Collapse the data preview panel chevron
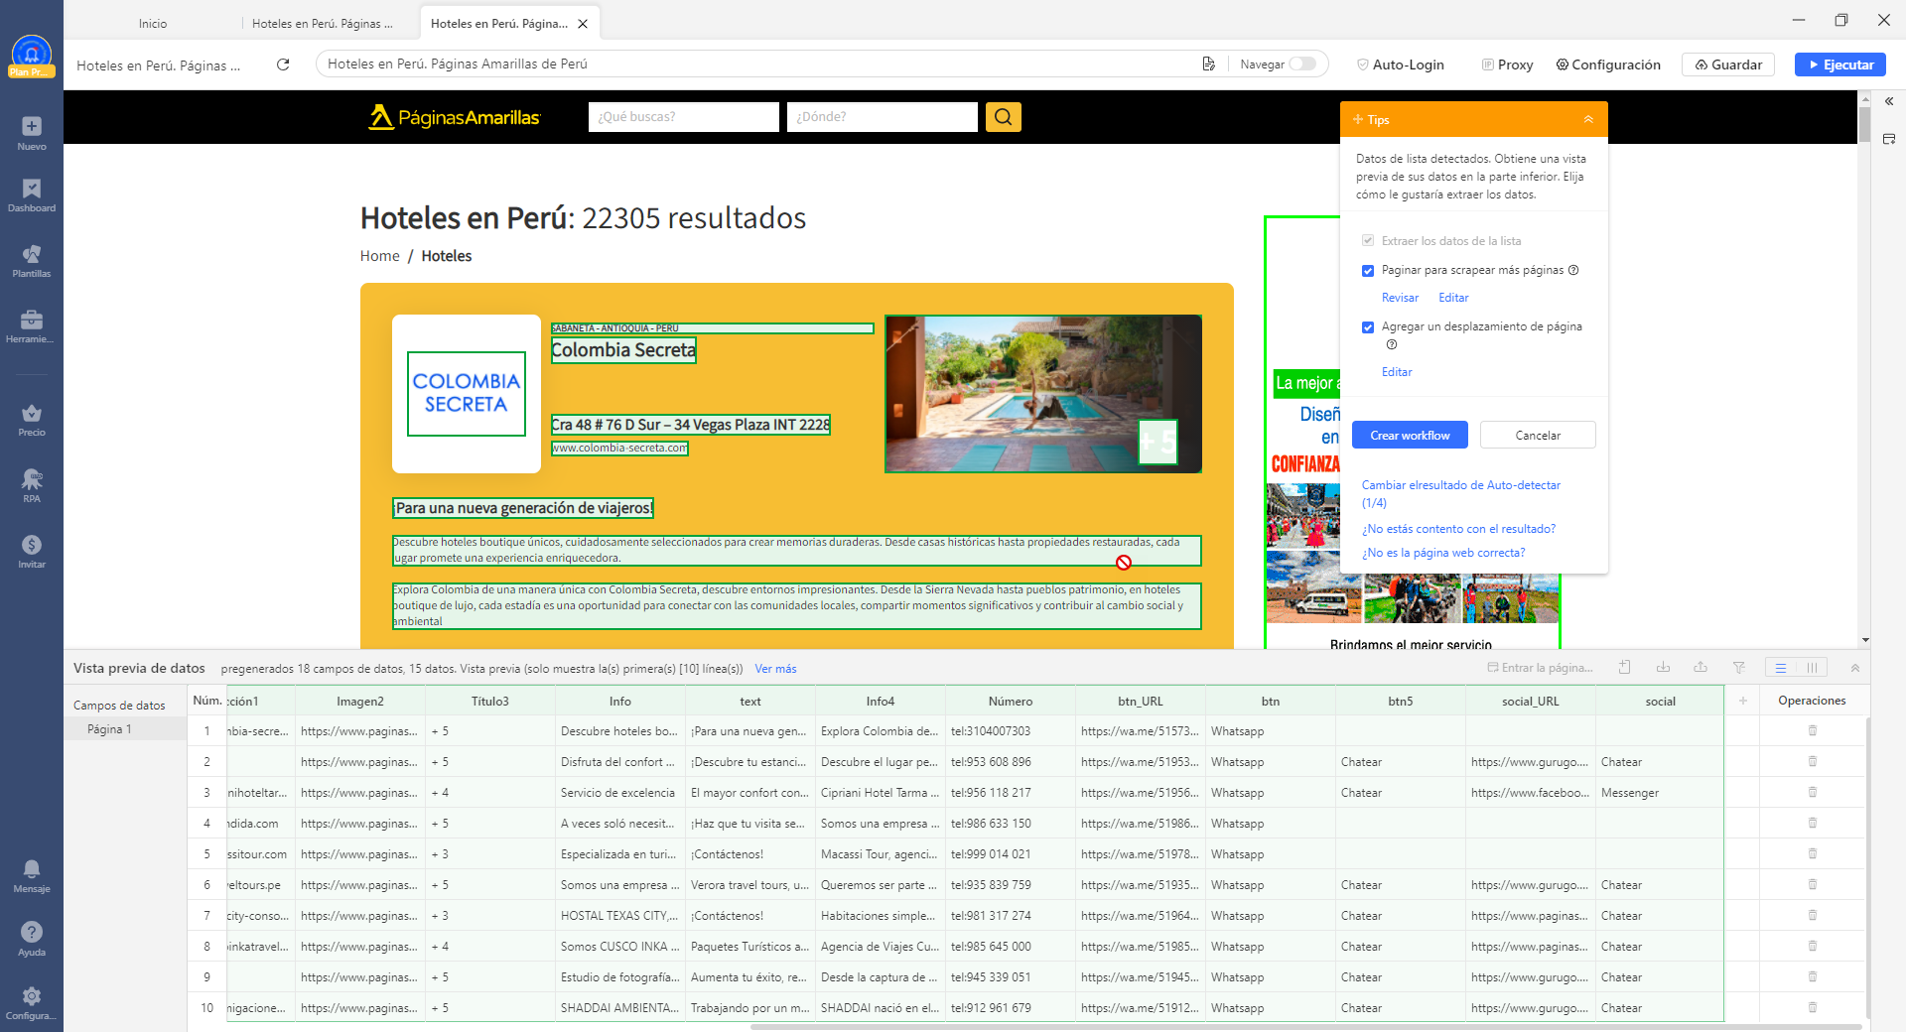The height and width of the screenshot is (1032, 1906). (x=1855, y=668)
